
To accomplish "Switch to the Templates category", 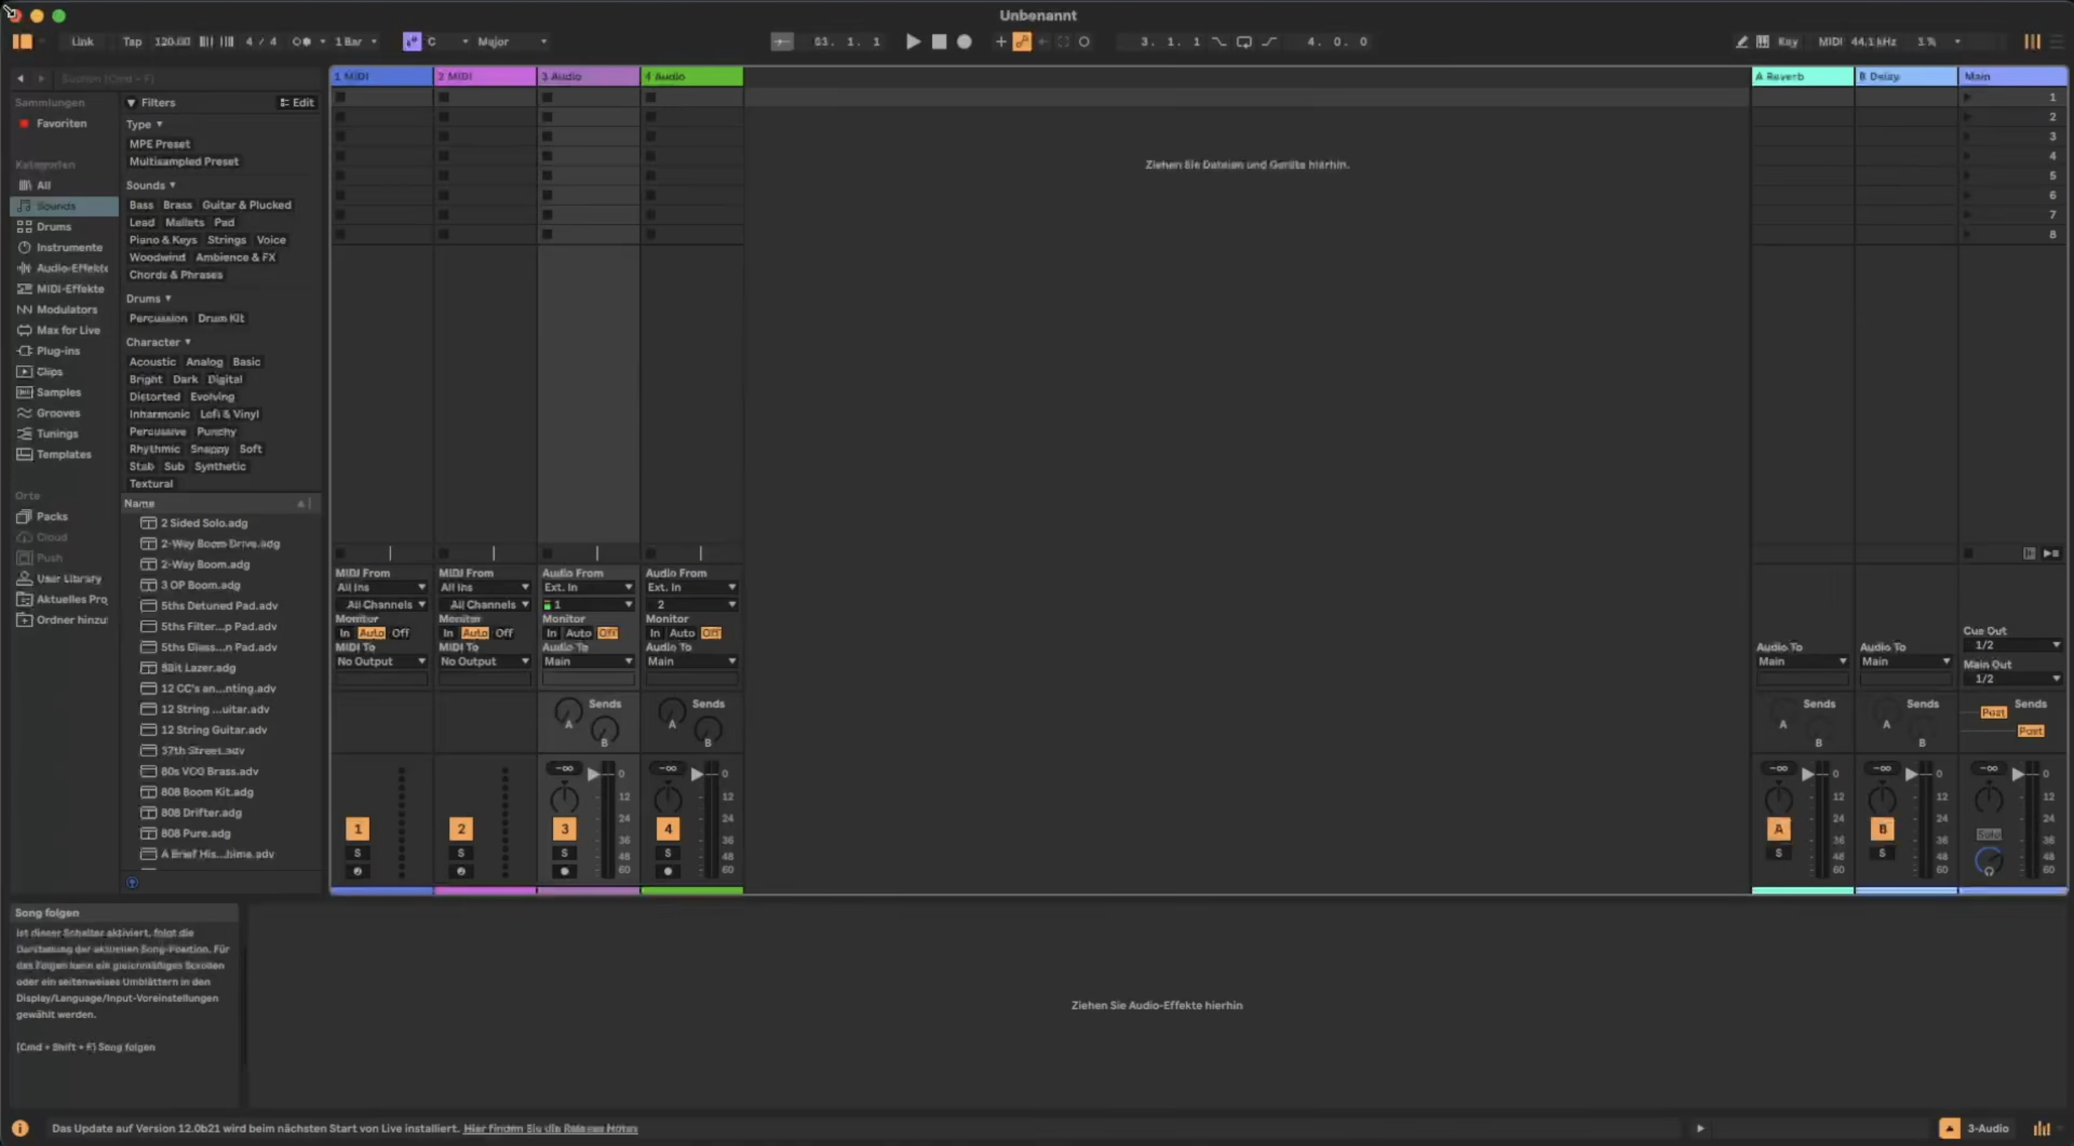I will [x=63, y=455].
